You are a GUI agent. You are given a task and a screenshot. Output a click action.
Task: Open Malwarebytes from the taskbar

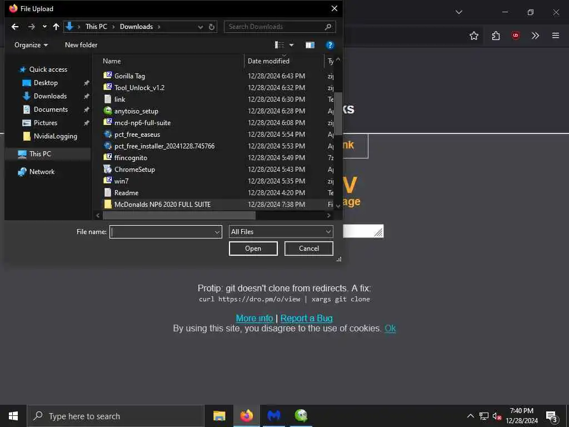point(273,416)
